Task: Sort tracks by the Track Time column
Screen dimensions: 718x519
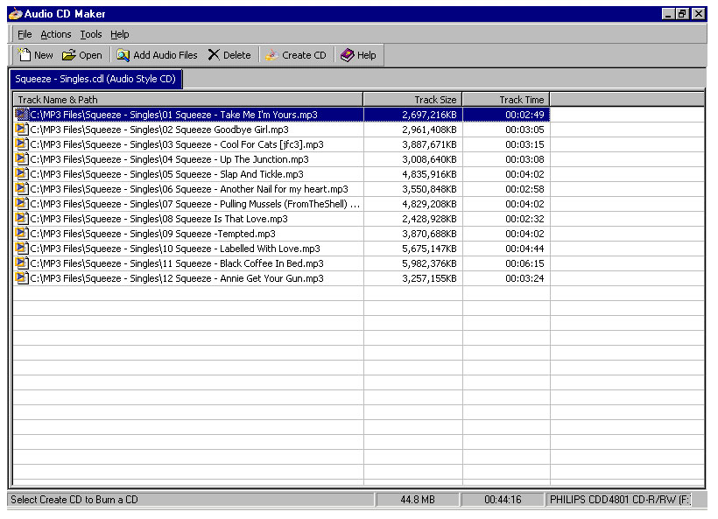Action: coord(506,99)
